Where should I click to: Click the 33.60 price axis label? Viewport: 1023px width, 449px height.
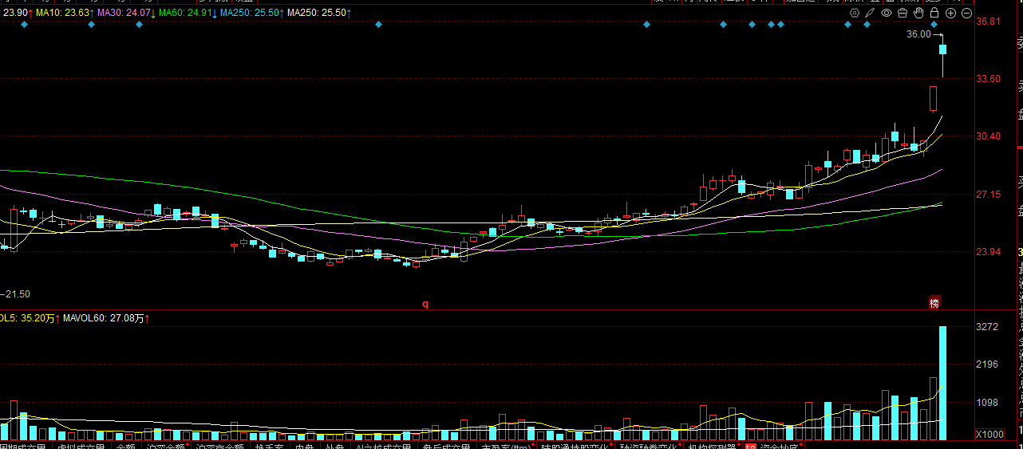(989, 79)
